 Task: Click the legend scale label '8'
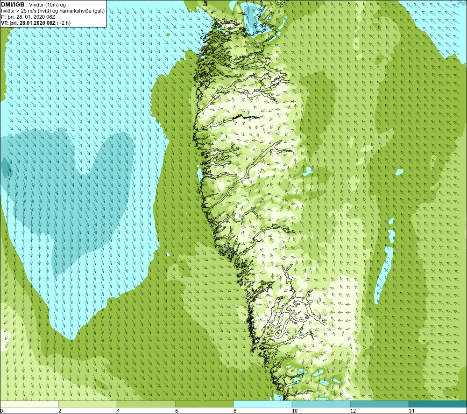coord(235,411)
